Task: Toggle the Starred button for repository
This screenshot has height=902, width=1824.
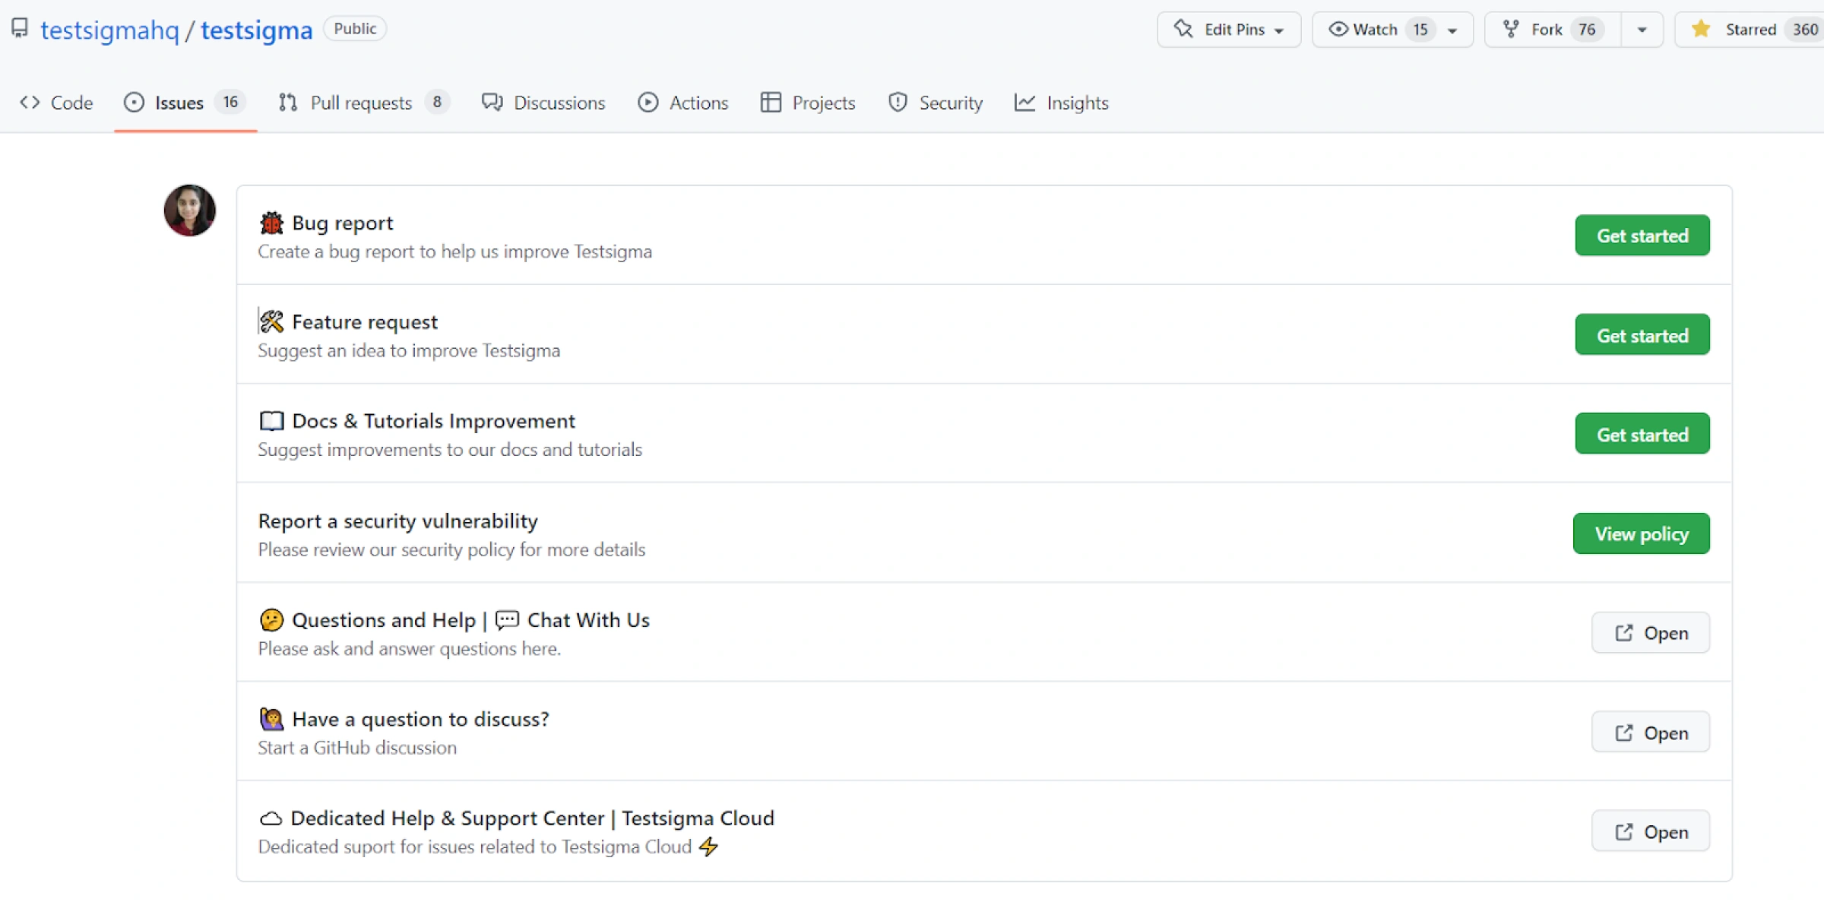Action: (1750, 30)
